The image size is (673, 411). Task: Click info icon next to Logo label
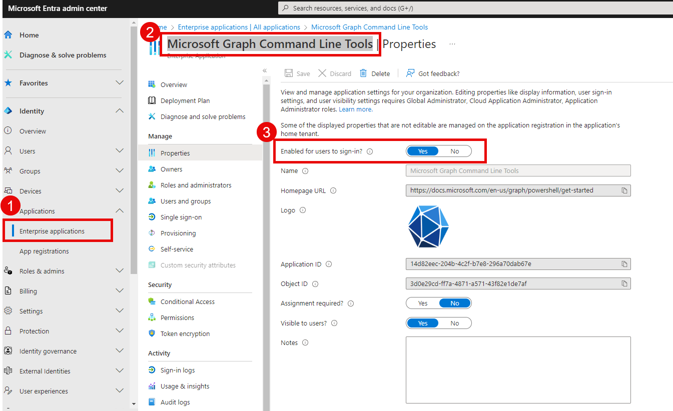pos(303,210)
